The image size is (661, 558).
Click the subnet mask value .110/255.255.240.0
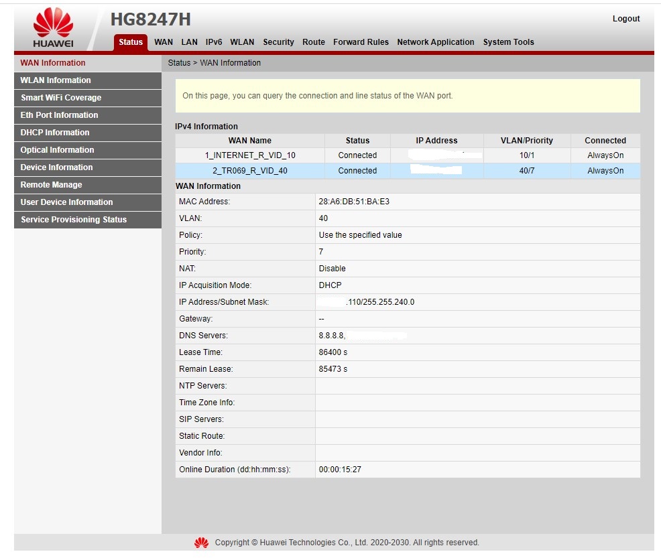pos(380,302)
